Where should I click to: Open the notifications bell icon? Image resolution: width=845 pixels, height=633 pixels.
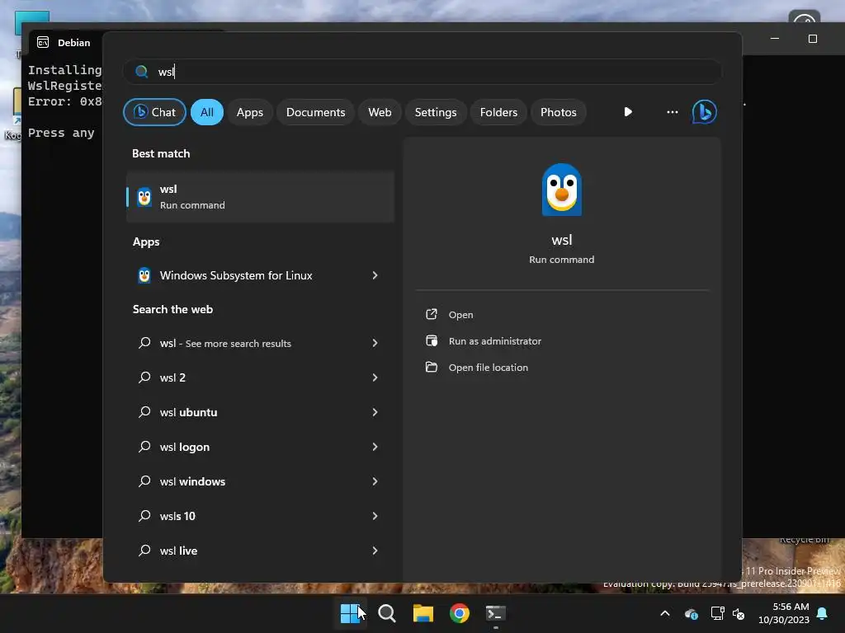[x=822, y=613]
